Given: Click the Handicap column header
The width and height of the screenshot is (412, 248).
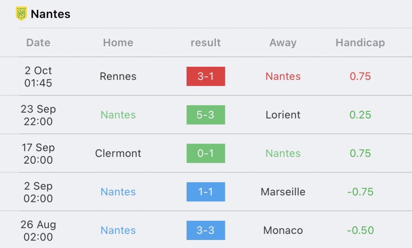Looking at the screenshot, I should [360, 43].
